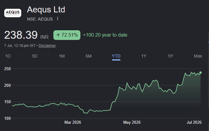Screen dimensions: 209x131
Task: Click the green endpoint dot on chart
Action: click(x=201, y=73)
